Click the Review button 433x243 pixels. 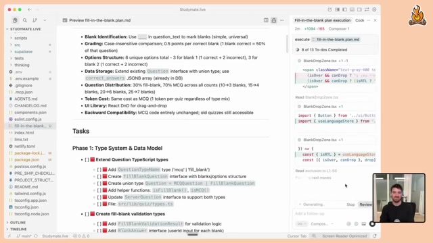click(365, 205)
